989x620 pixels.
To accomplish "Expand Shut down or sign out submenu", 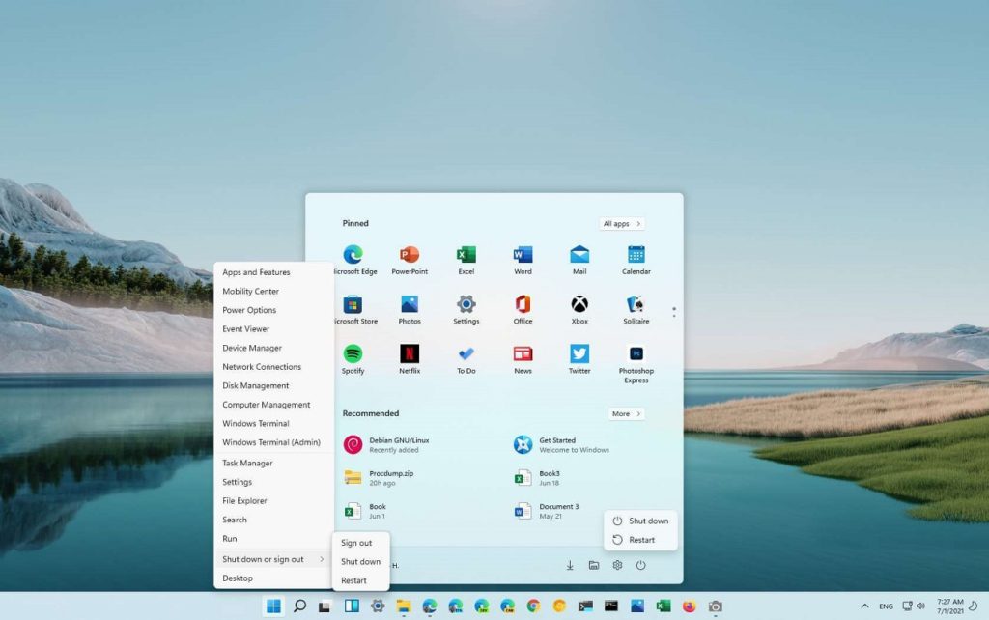I will pos(273,559).
